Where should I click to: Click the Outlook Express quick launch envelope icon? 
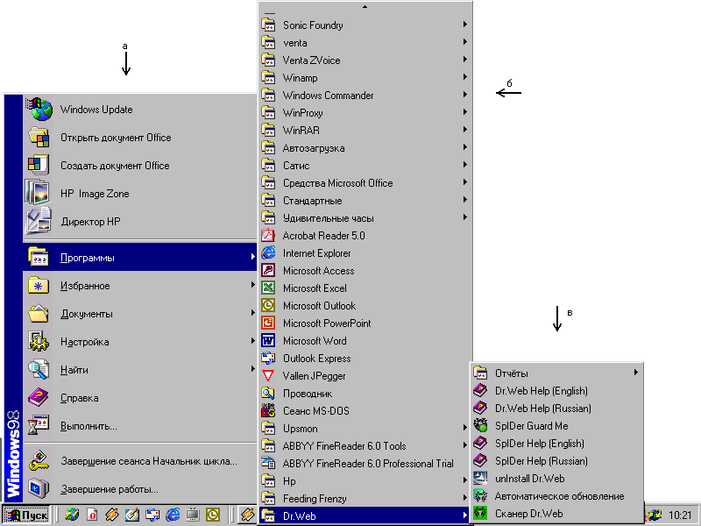point(152,515)
